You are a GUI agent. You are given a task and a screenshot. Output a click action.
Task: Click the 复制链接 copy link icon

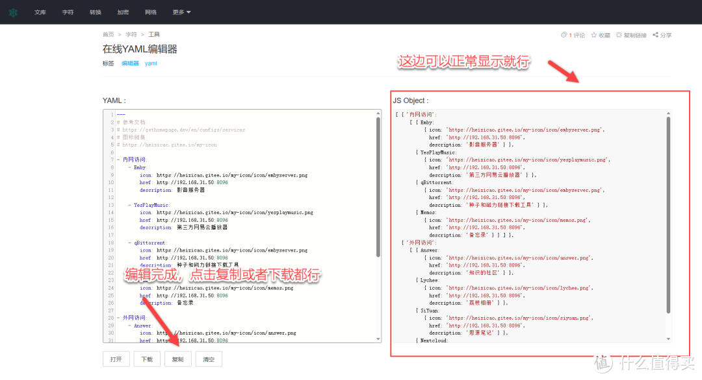pos(619,35)
